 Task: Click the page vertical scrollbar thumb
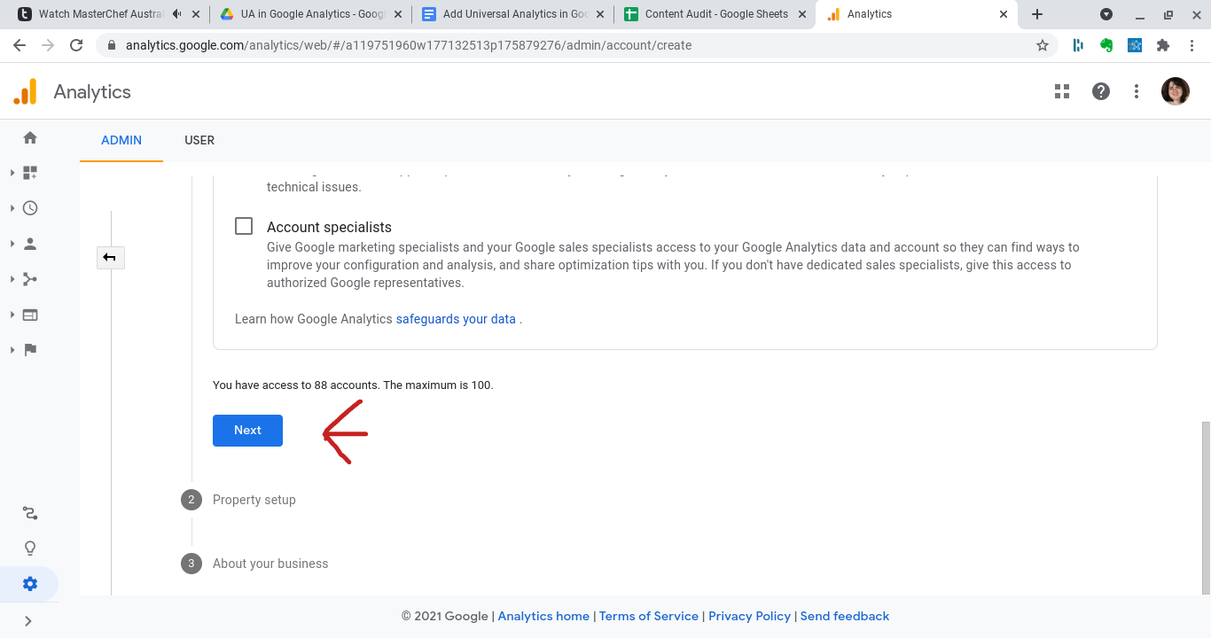click(1206, 508)
